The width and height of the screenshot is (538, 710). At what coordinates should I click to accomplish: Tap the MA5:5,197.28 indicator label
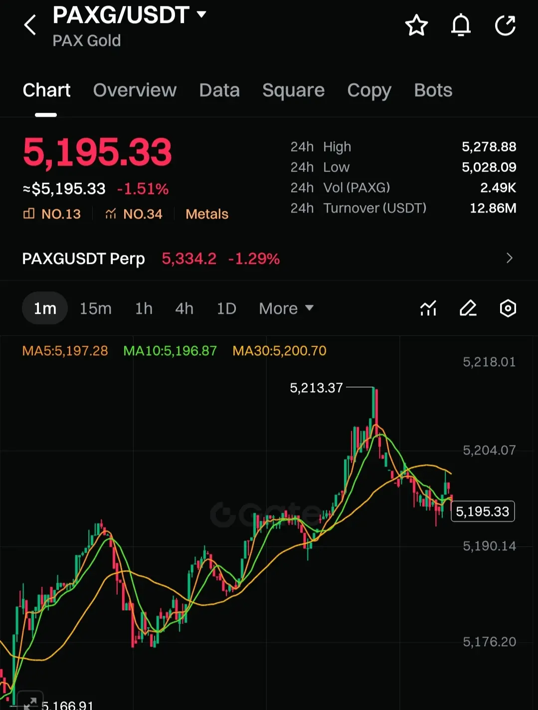65,351
